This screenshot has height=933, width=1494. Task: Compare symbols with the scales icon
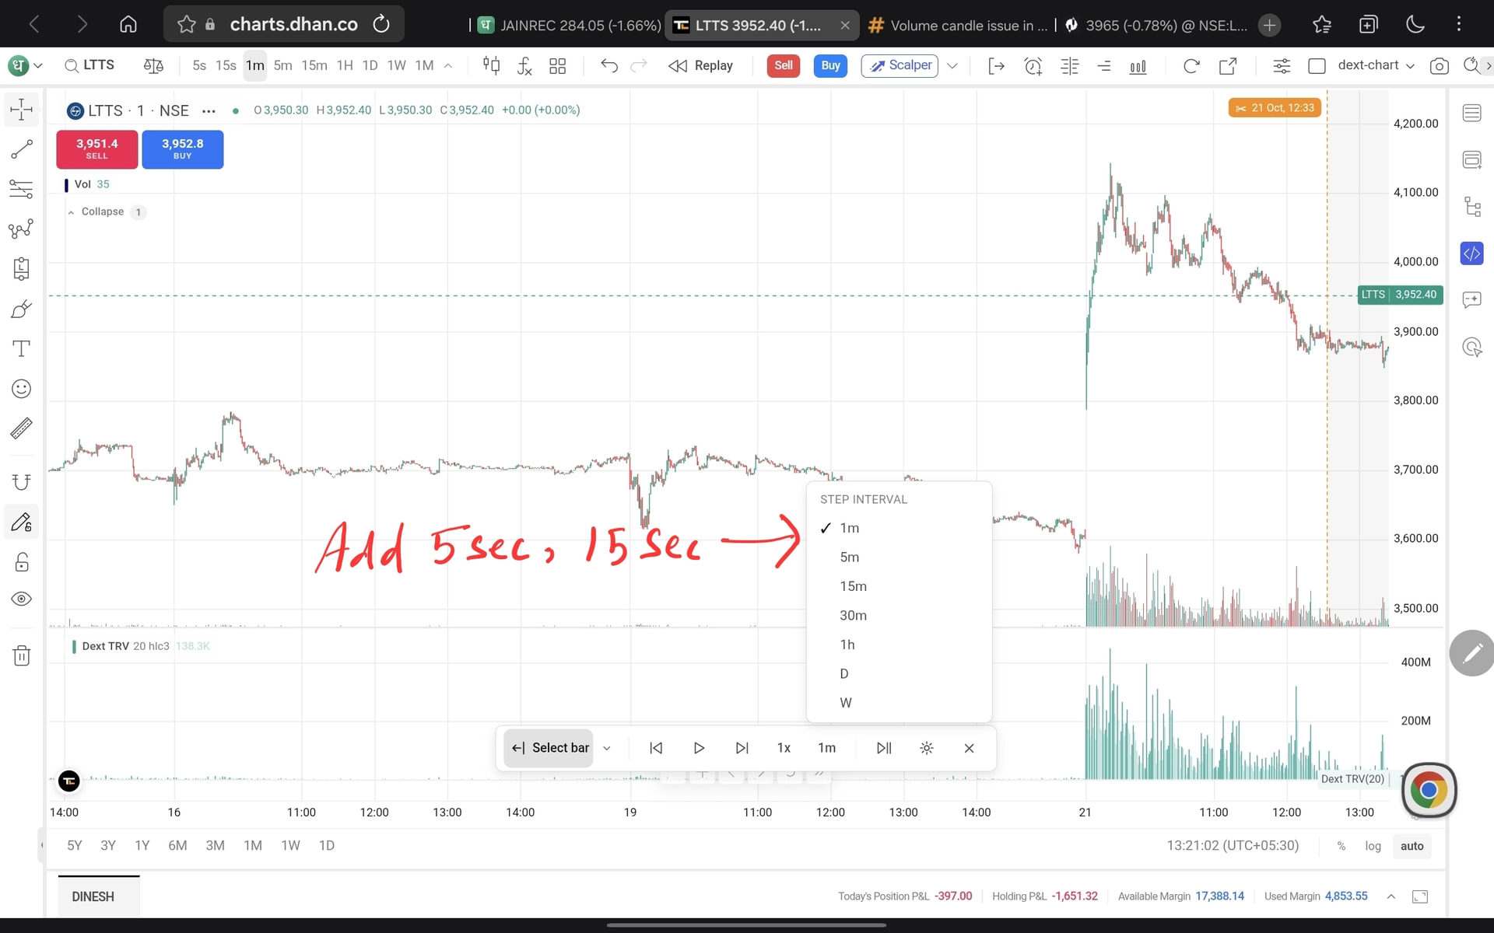point(153,66)
